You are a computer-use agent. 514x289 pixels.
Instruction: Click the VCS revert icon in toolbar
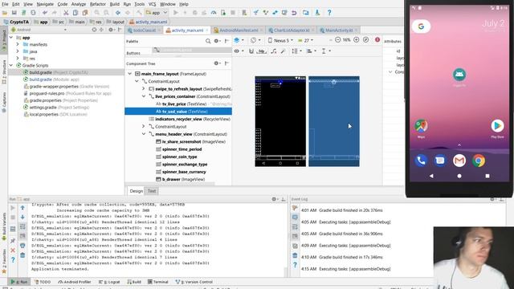(x=294, y=13)
